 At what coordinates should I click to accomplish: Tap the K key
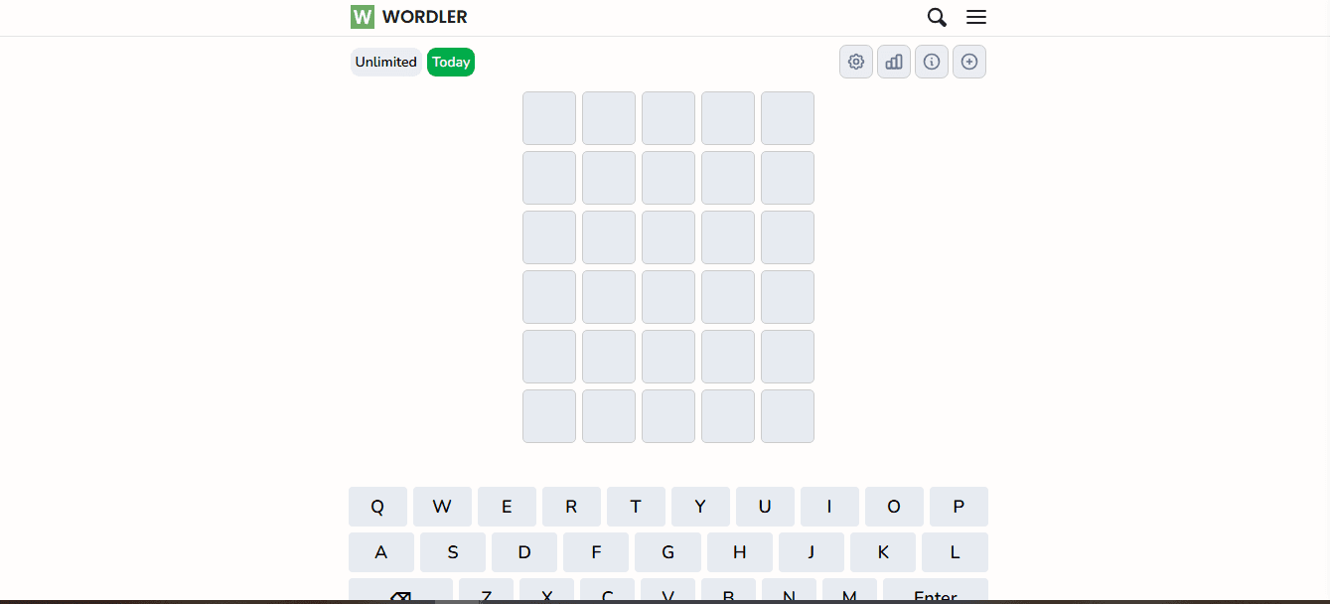tap(883, 552)
